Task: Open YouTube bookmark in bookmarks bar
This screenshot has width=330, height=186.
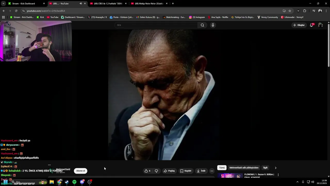Action: coord(53,17)
